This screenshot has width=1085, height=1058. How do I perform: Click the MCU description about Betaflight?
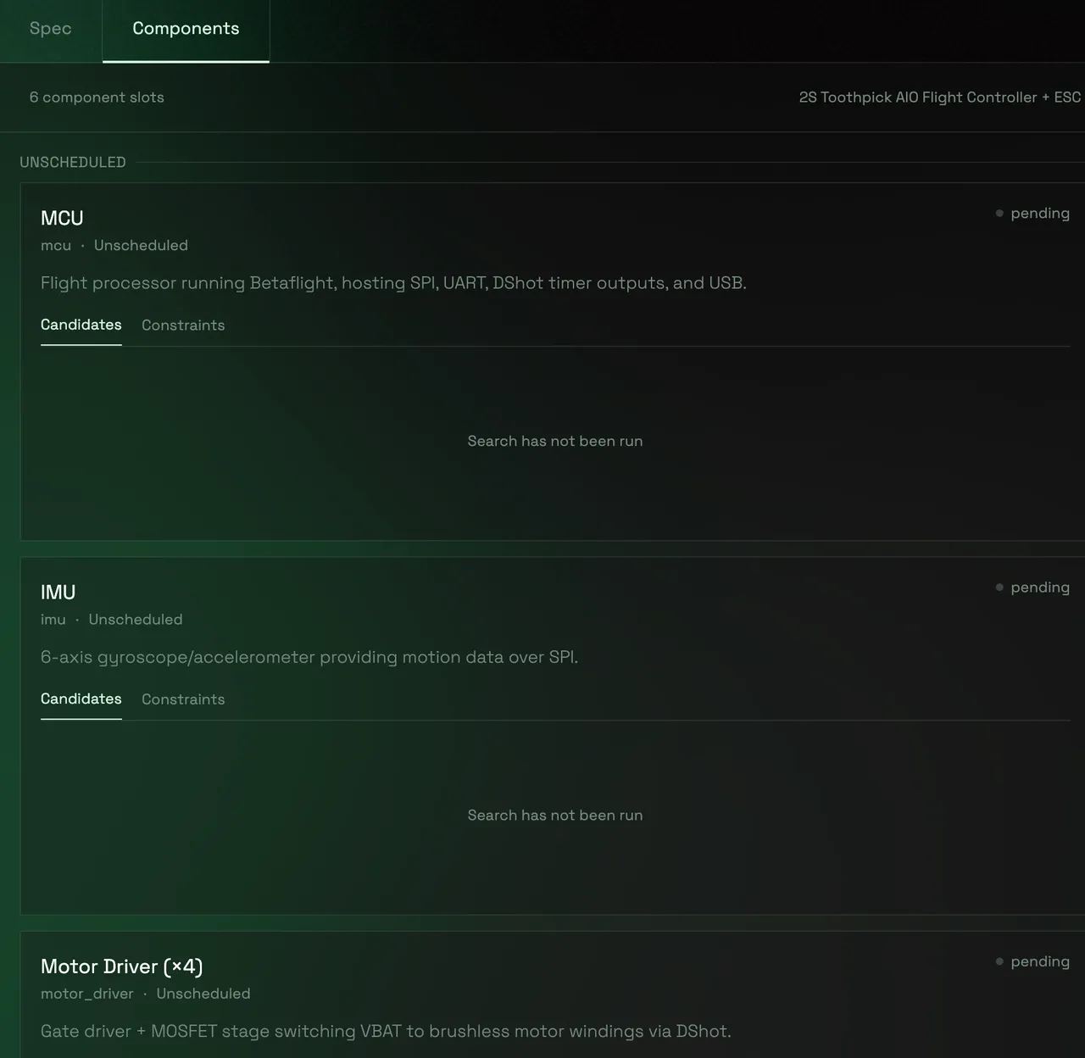pyautogui.click(x=393, y=283)
